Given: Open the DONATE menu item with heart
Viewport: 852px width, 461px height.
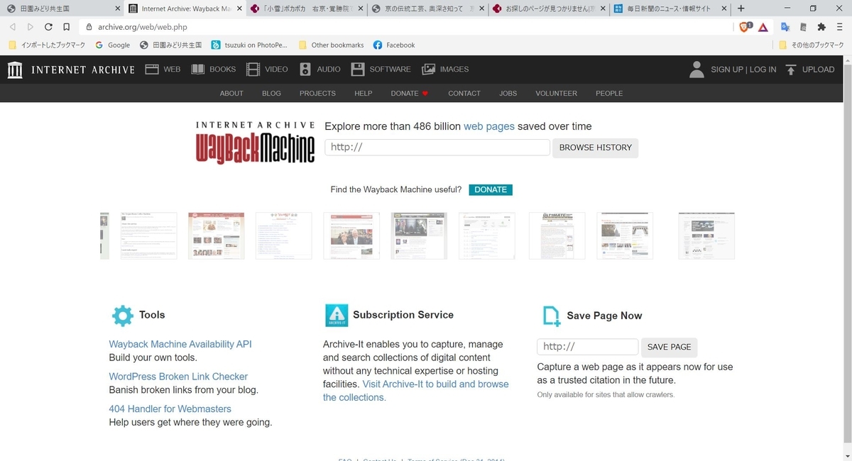Looking at the screenshot, I should coord(410,94).
